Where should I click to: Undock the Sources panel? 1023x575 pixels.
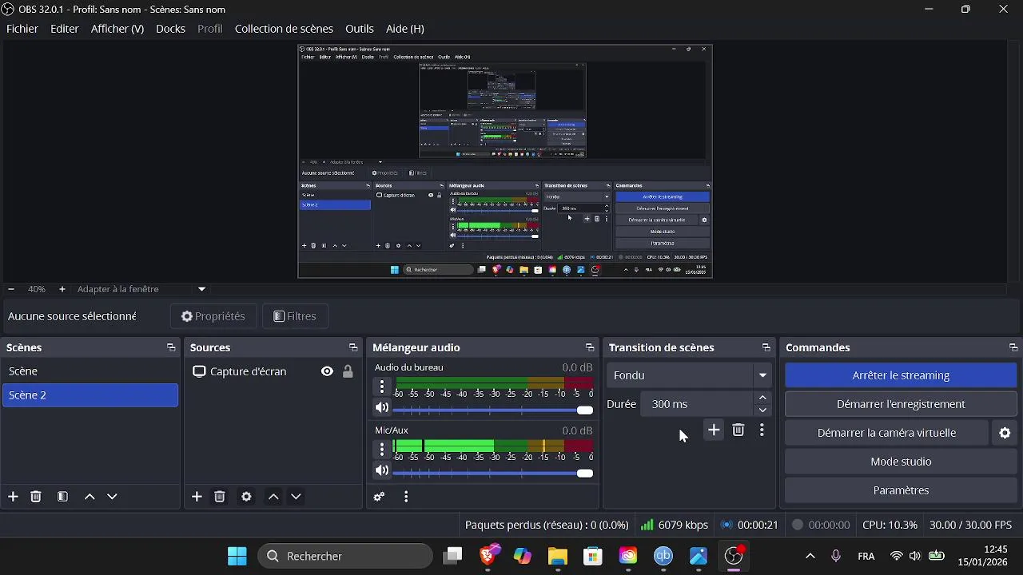(353, 347)
